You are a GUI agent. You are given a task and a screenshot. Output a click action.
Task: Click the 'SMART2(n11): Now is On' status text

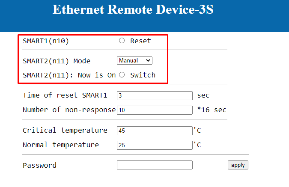(69, 75)
